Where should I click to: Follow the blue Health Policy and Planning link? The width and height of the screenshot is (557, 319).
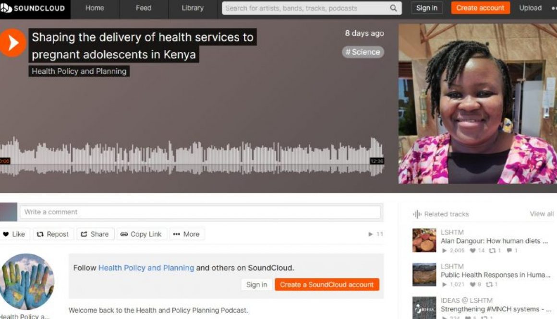point(146,268)
